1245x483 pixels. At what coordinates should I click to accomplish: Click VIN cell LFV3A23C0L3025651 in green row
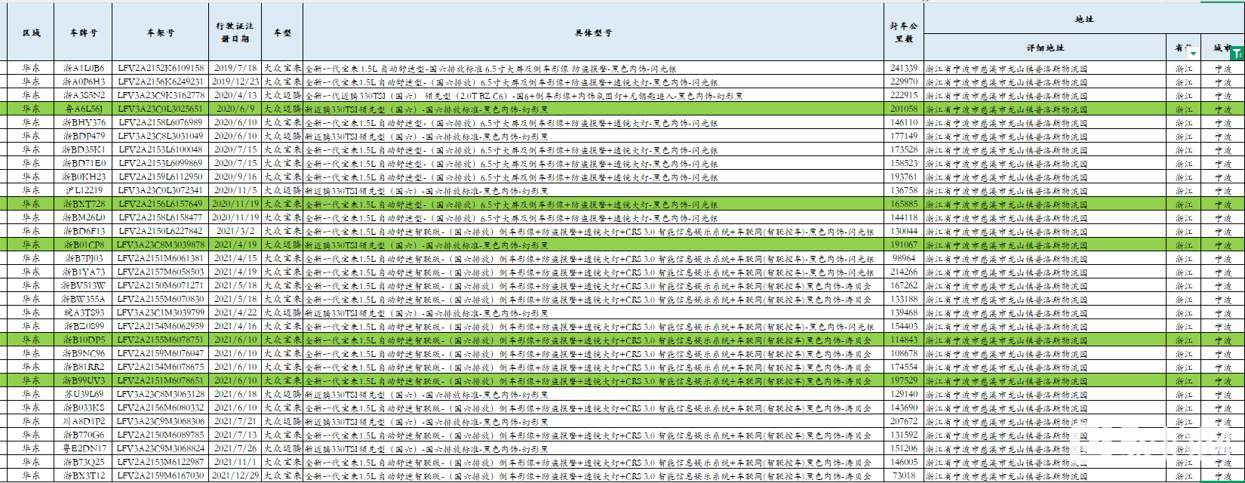(x=161, y=109)
